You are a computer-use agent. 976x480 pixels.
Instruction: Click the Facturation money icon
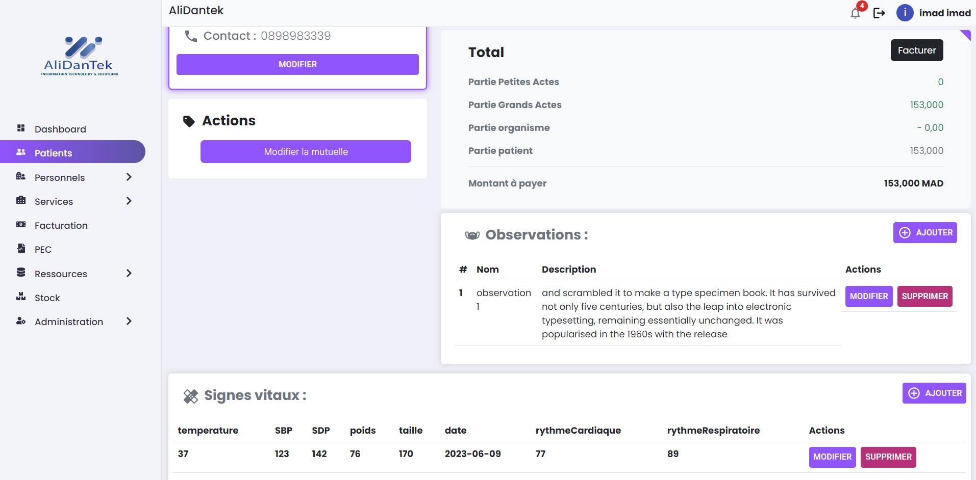point(21,225)
